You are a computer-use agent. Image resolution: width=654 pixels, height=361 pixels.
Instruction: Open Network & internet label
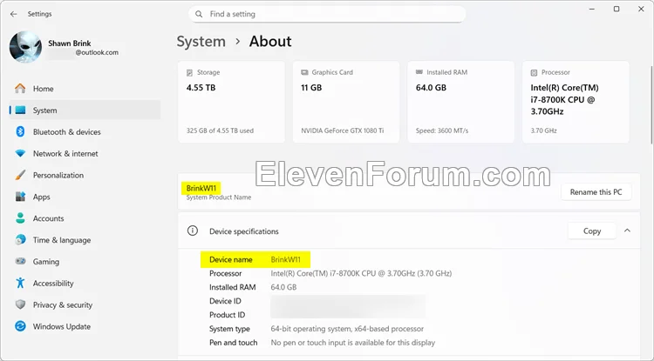65,153
